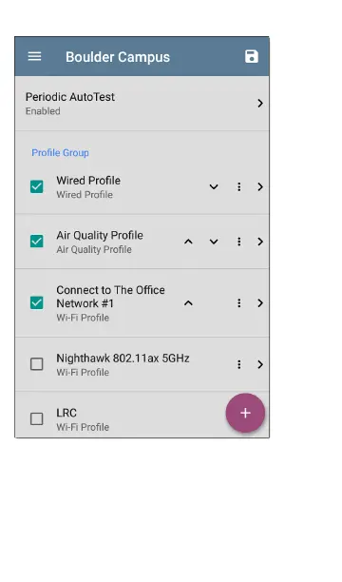Move Air Quality Profile down with down arrow
The width and height of the screenshot is (342, 582).
[x=214, y=242]
